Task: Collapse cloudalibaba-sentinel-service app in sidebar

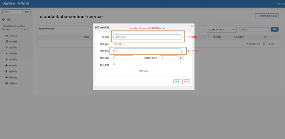Action: pyautogui.click(x=16, y=28)
